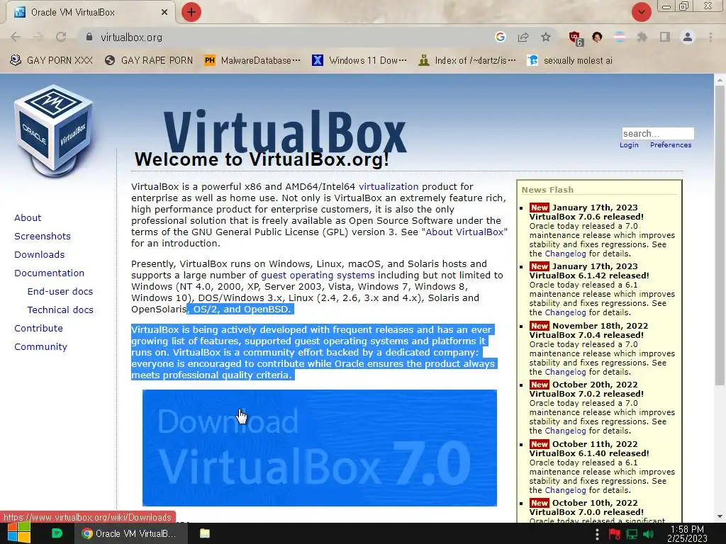Open Screenshots in the sidebar
Image resolution: width=726 pixels, height=544 pixels.
43,236
